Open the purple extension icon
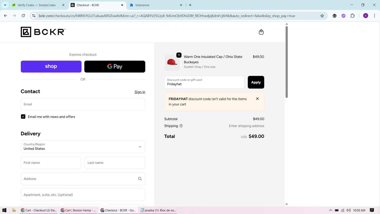 344,16
